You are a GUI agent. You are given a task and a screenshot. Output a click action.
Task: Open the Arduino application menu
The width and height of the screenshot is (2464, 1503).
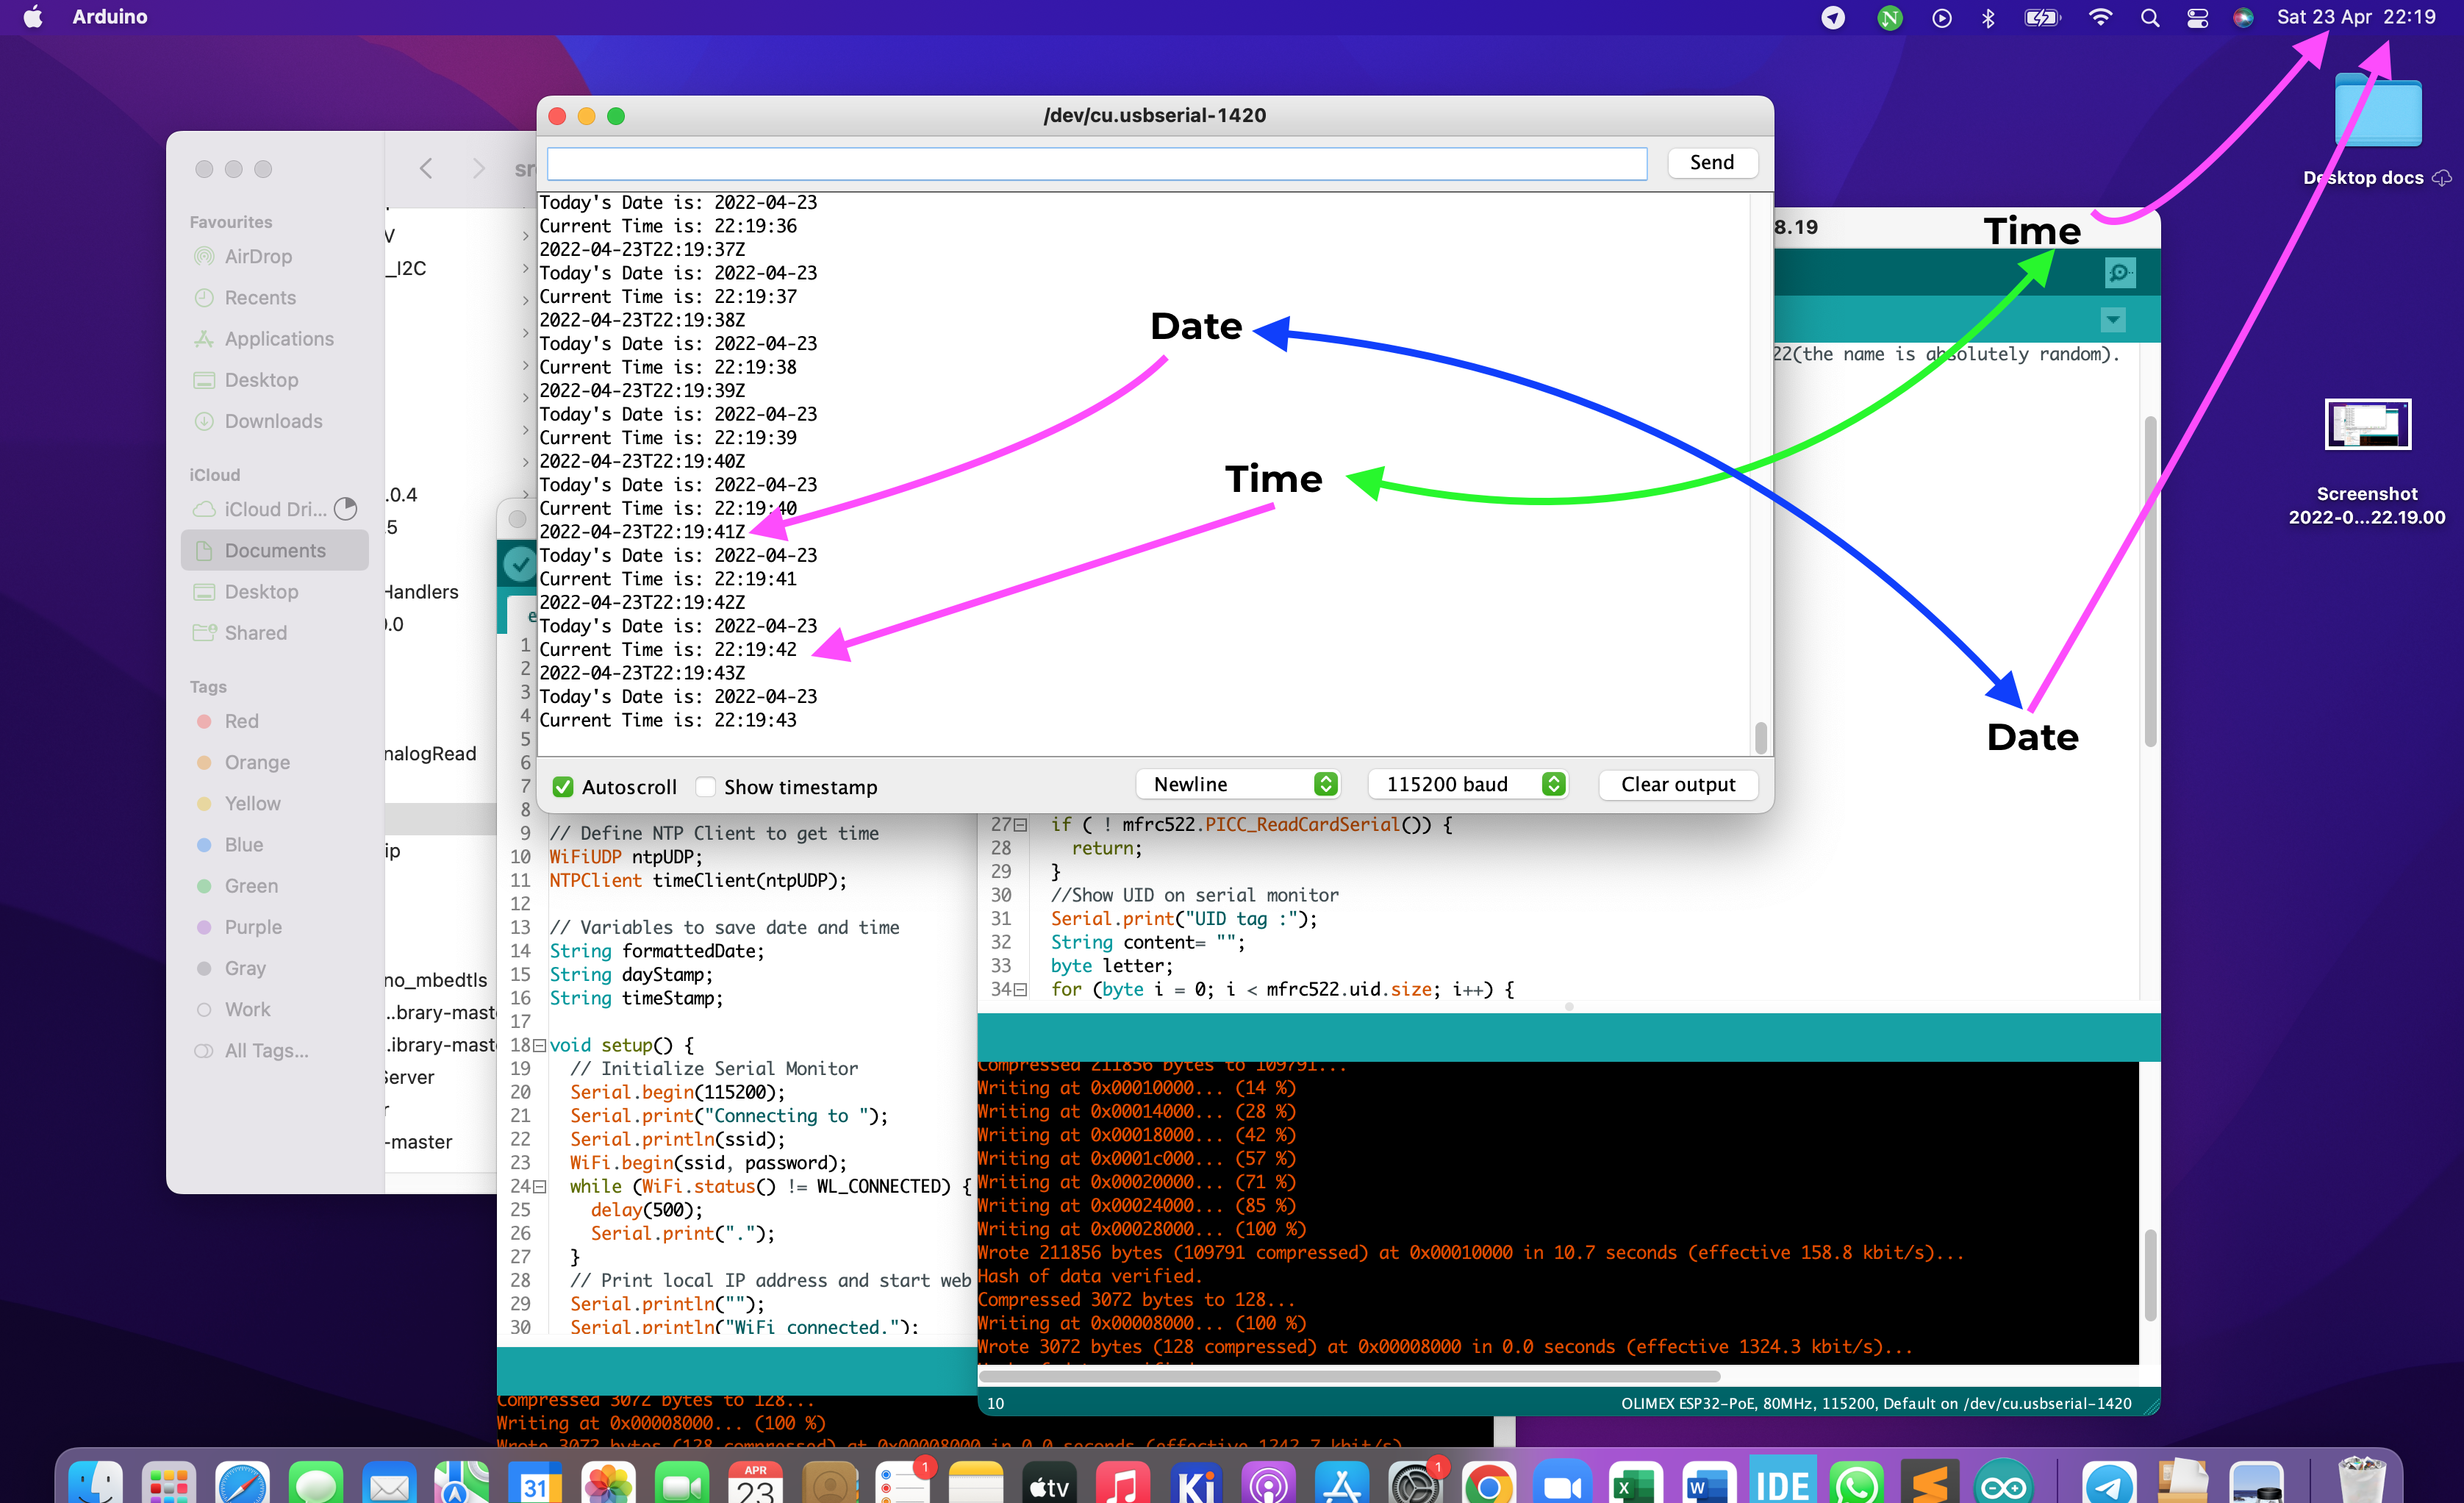pos(110,17)
